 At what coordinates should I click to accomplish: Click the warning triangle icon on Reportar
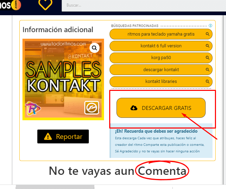[48, 136]
